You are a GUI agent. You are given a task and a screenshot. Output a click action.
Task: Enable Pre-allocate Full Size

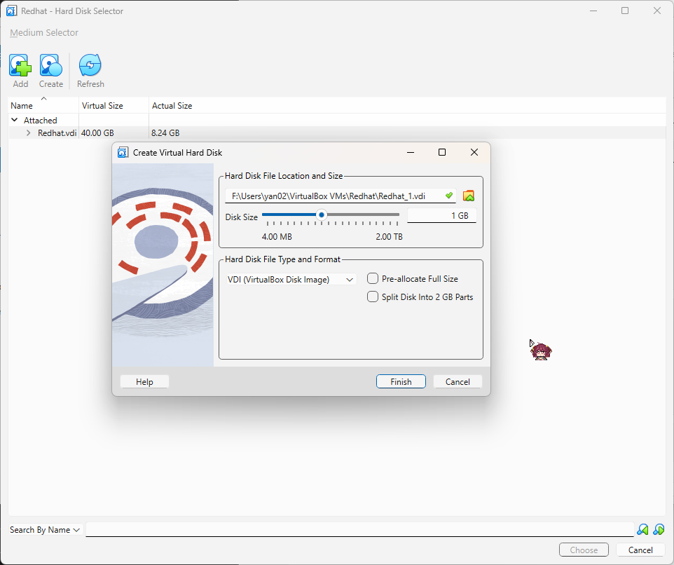(x=373, y=278)
